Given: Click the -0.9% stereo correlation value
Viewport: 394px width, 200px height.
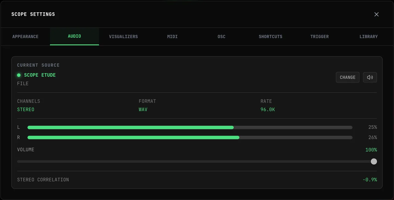Looking at the screenshot, I should [370, 180].
